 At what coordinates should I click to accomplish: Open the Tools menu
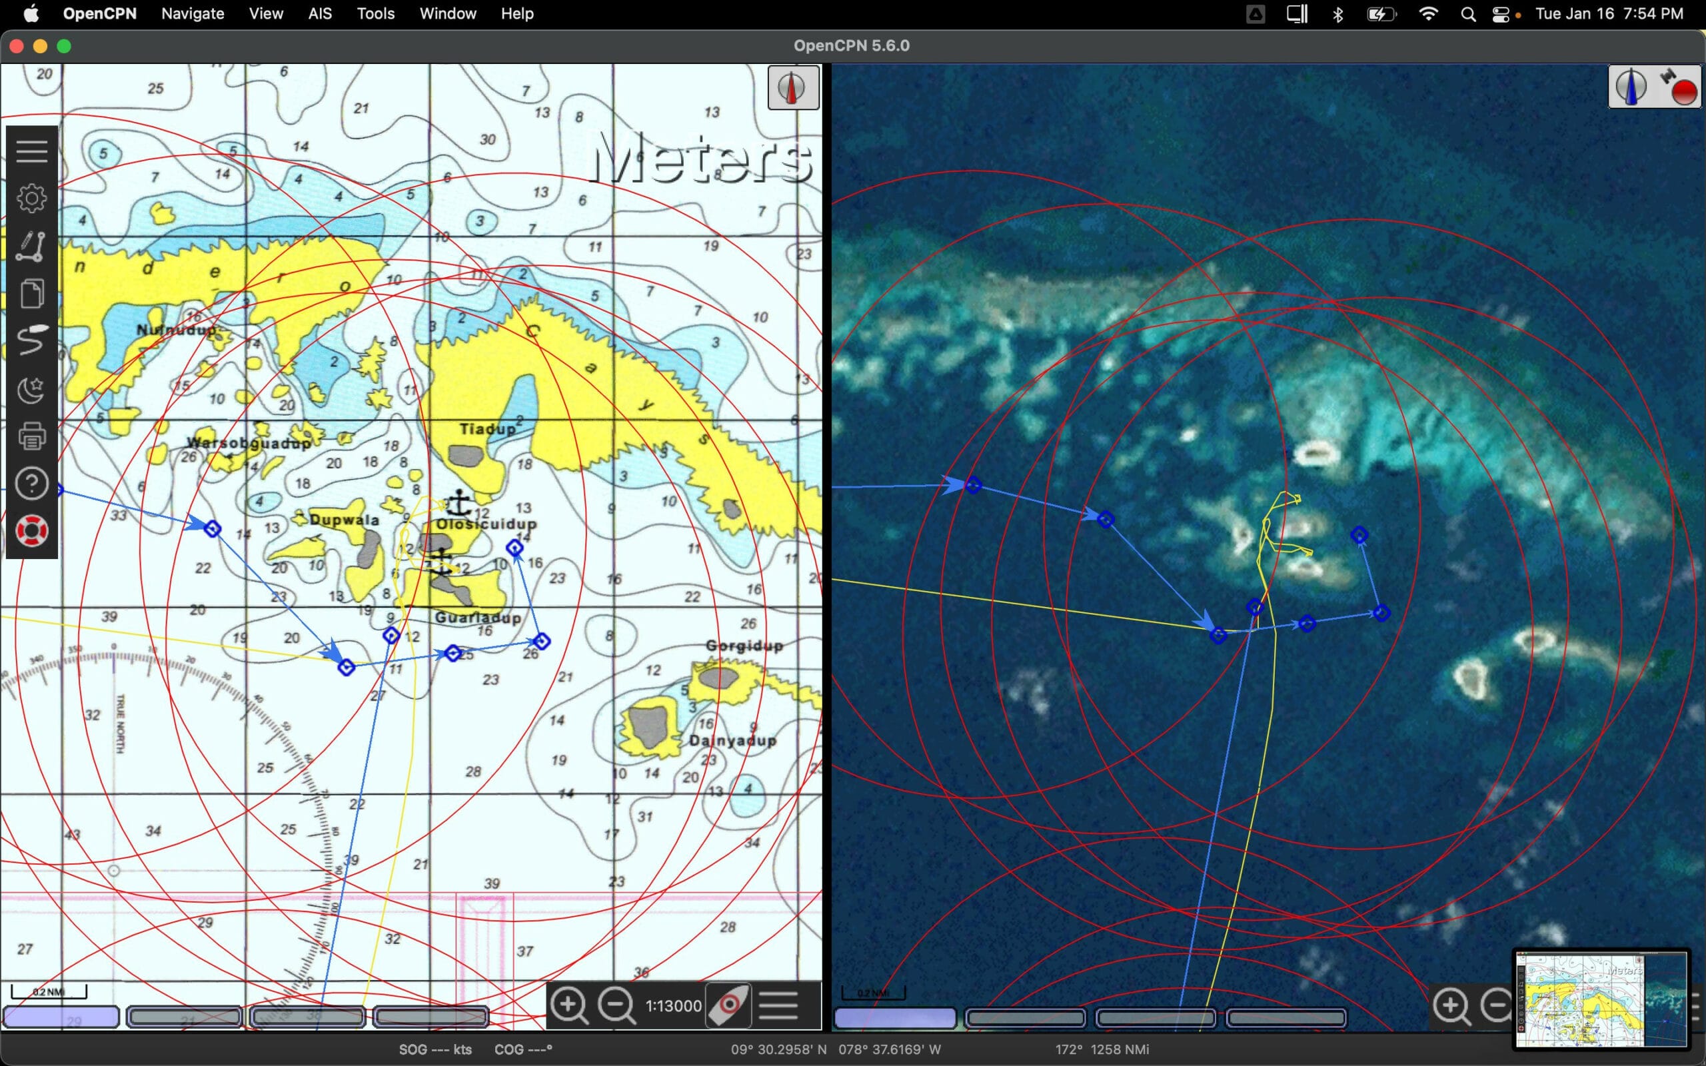tap(375, 13)
